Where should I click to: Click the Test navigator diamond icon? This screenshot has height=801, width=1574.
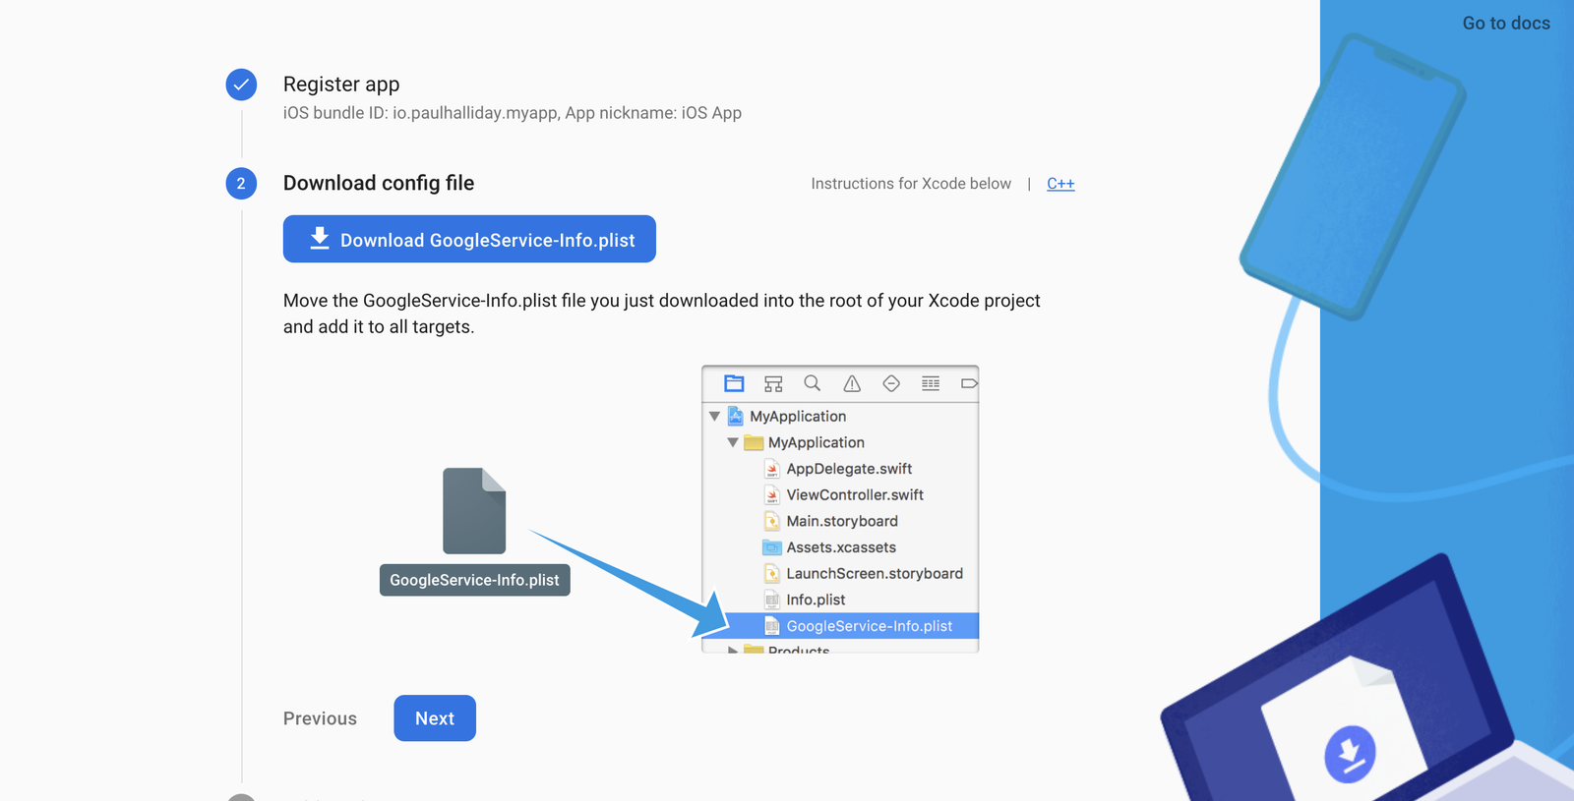tap(891, 383)
